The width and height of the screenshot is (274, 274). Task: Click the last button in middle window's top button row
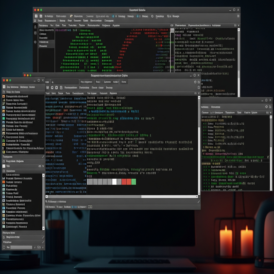(124, 82)
